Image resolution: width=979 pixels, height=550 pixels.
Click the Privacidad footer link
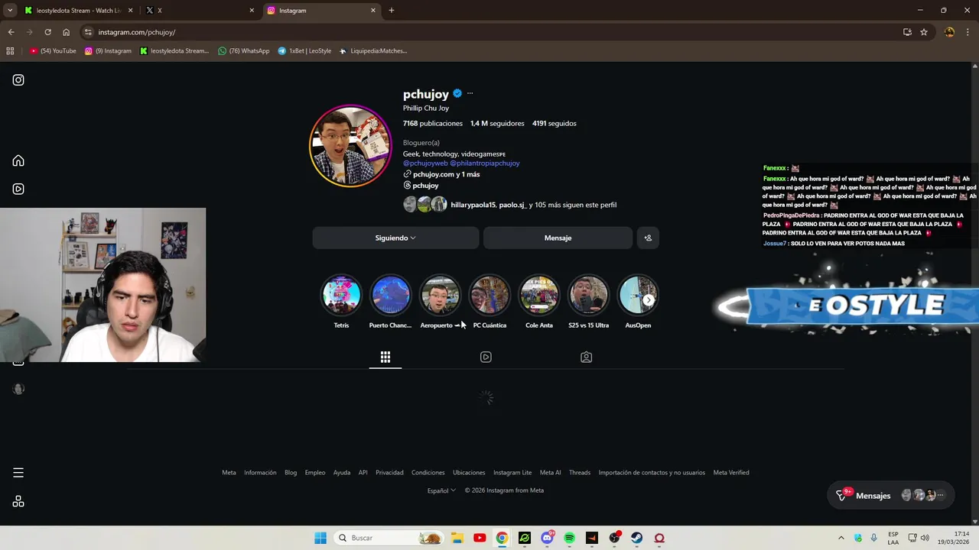coord(389,472)
